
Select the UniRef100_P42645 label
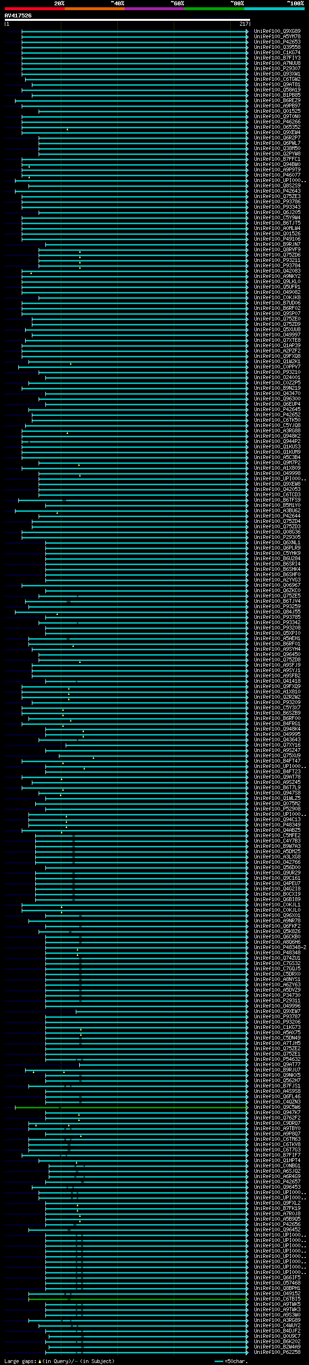click(x=277, y=410)
